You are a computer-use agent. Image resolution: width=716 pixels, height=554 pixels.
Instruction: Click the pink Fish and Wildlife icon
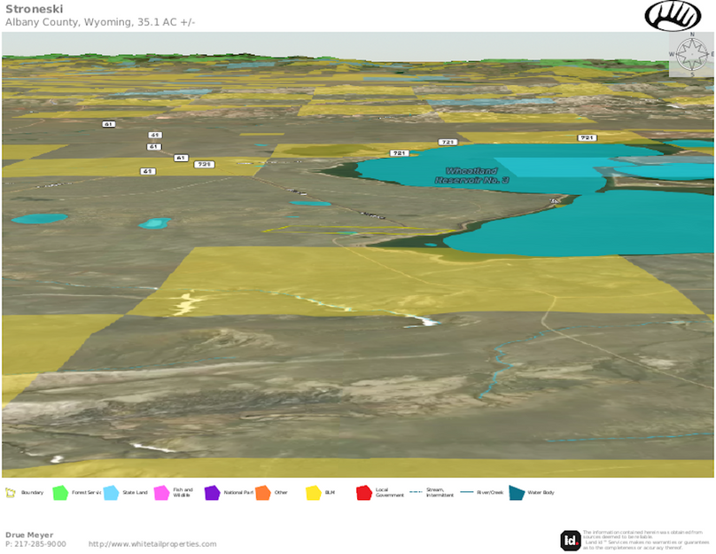[161, 493]
